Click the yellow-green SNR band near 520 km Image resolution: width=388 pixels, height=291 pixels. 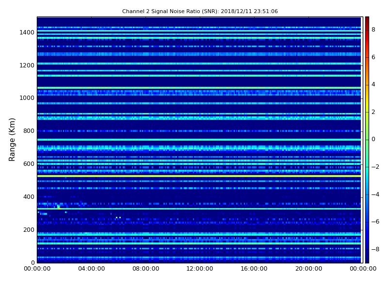click(199, 176)
